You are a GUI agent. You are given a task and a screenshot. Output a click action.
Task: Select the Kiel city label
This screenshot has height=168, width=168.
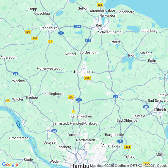pos(99,25)
